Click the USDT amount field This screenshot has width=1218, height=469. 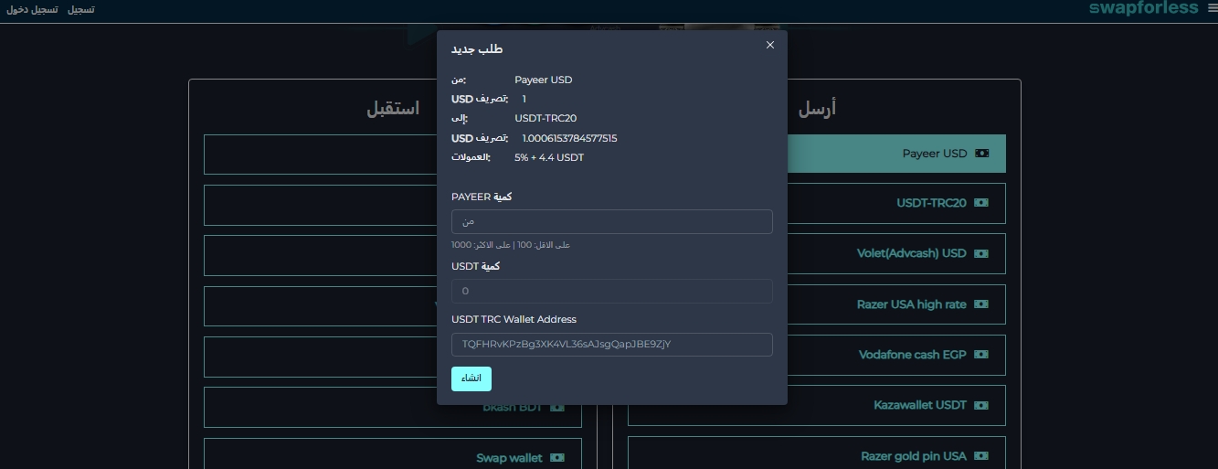pyautogui.click(x=612, y=291)
